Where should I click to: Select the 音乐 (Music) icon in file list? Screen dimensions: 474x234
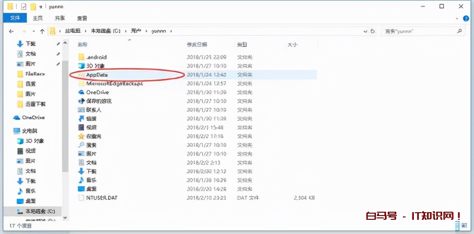(81, 180)
